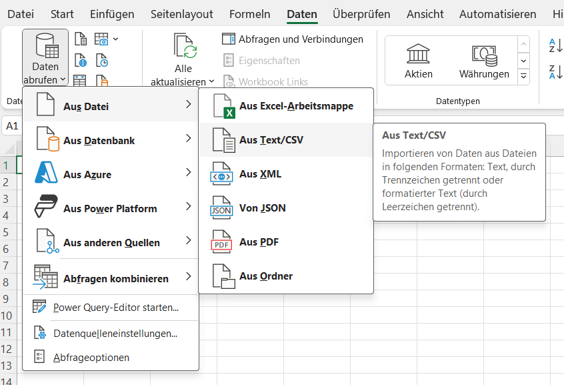
Task: Click the table-with-camera picture import icon
Action: tap(101, 39)
